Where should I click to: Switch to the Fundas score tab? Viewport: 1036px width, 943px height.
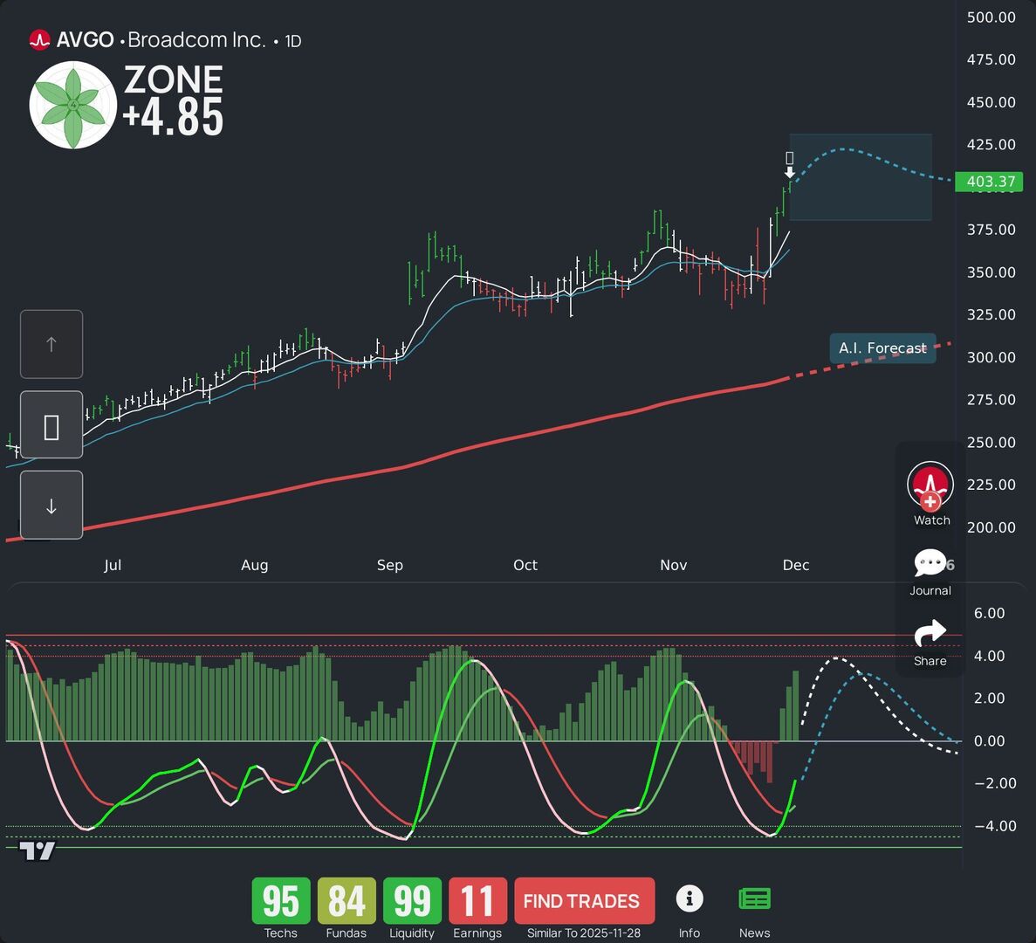[x=346, y=902]
